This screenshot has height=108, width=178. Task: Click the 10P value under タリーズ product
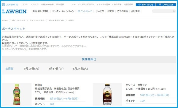click(x=142, y=101)
